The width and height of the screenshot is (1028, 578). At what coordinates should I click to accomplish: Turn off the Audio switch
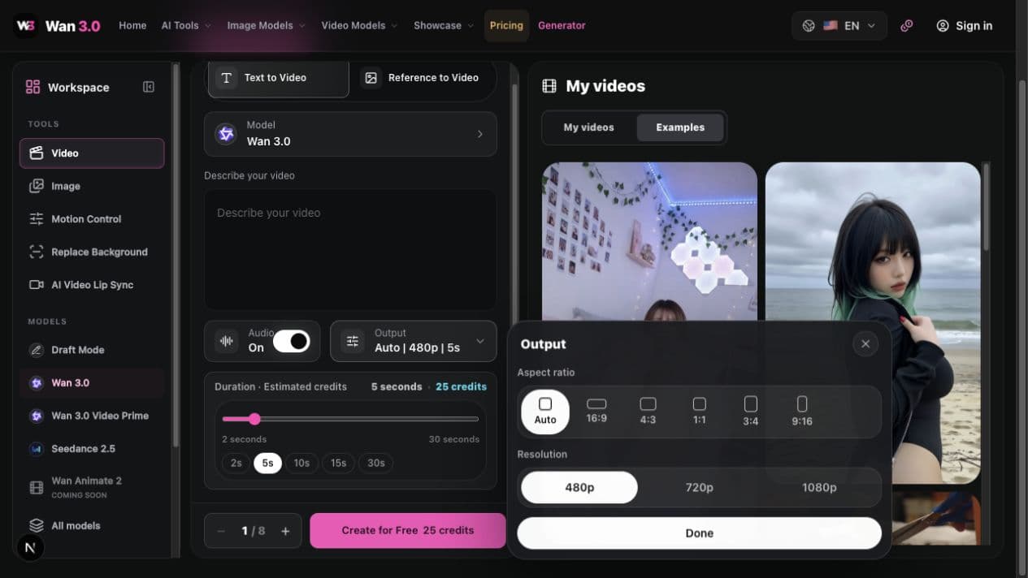(x=291, y=341)
